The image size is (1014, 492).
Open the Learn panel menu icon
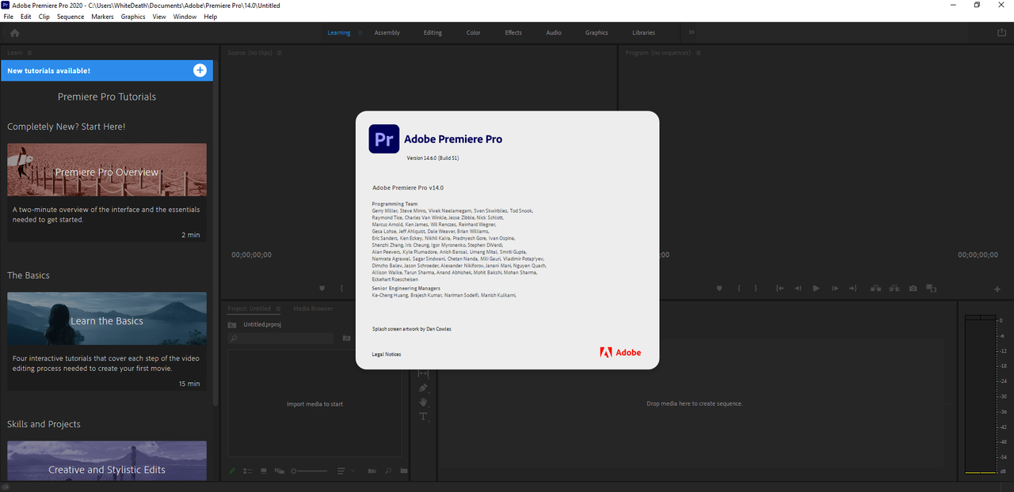29,53
